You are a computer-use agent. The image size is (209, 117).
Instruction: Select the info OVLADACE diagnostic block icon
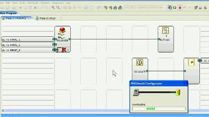point(139,62)
